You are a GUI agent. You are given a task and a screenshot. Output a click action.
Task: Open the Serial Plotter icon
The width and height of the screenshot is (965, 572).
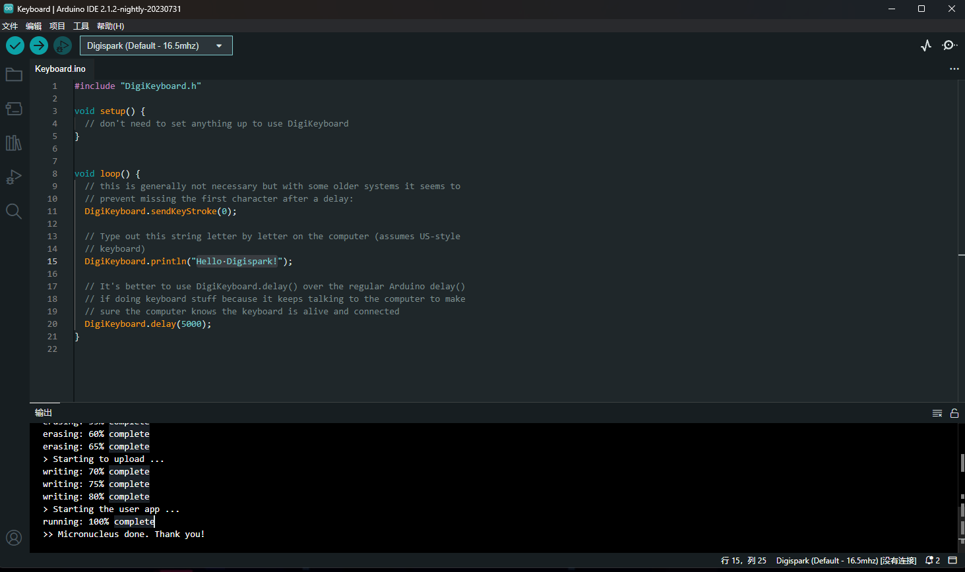[x=925, y=45]
